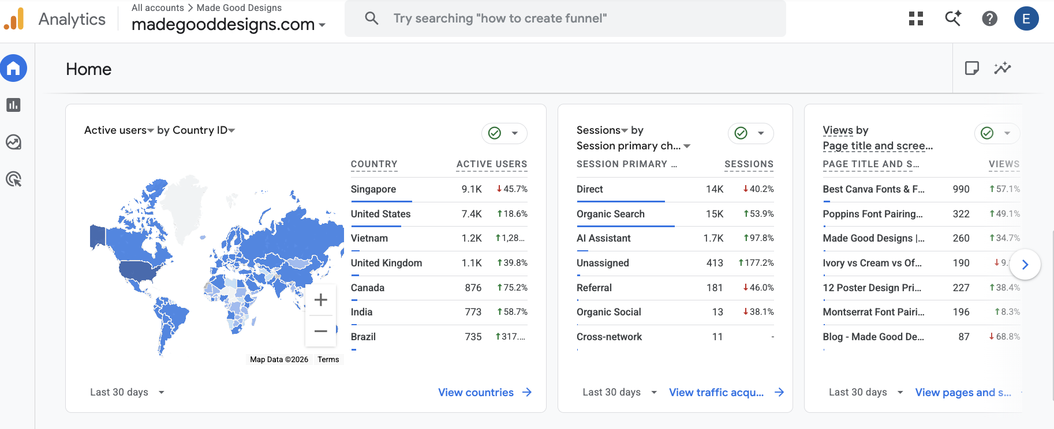Open insights trend icon on Home

click(x=1003, y=68)
